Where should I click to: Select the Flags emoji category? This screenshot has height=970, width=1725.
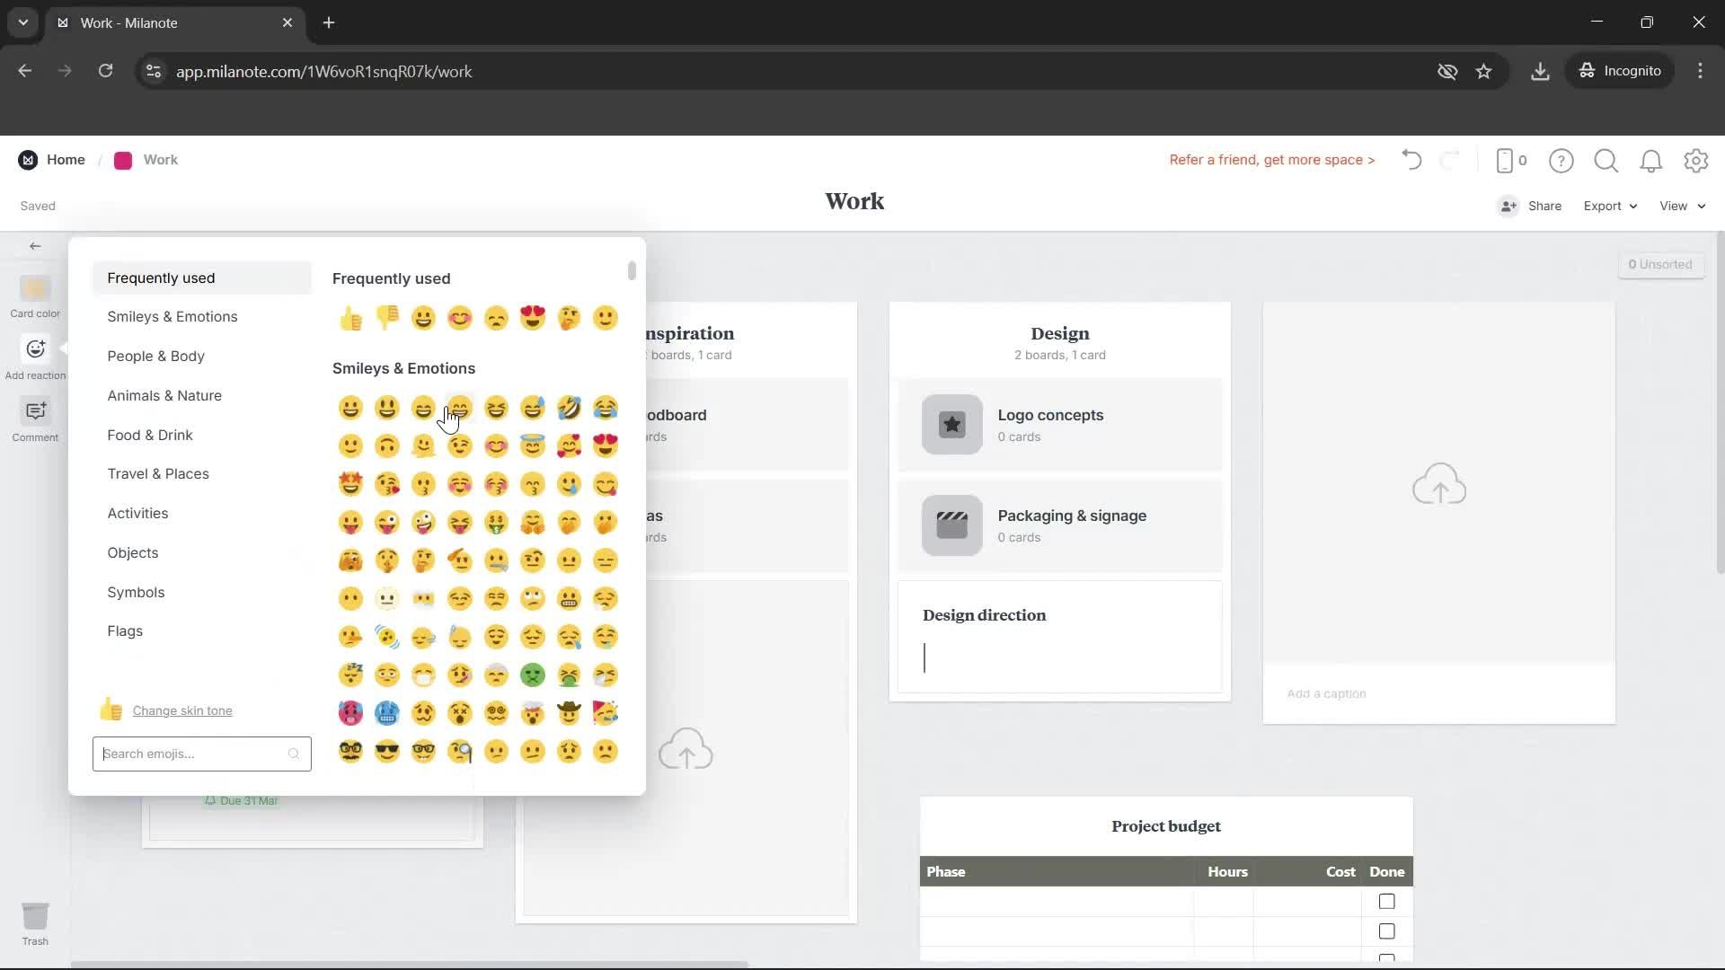(125, 630)
